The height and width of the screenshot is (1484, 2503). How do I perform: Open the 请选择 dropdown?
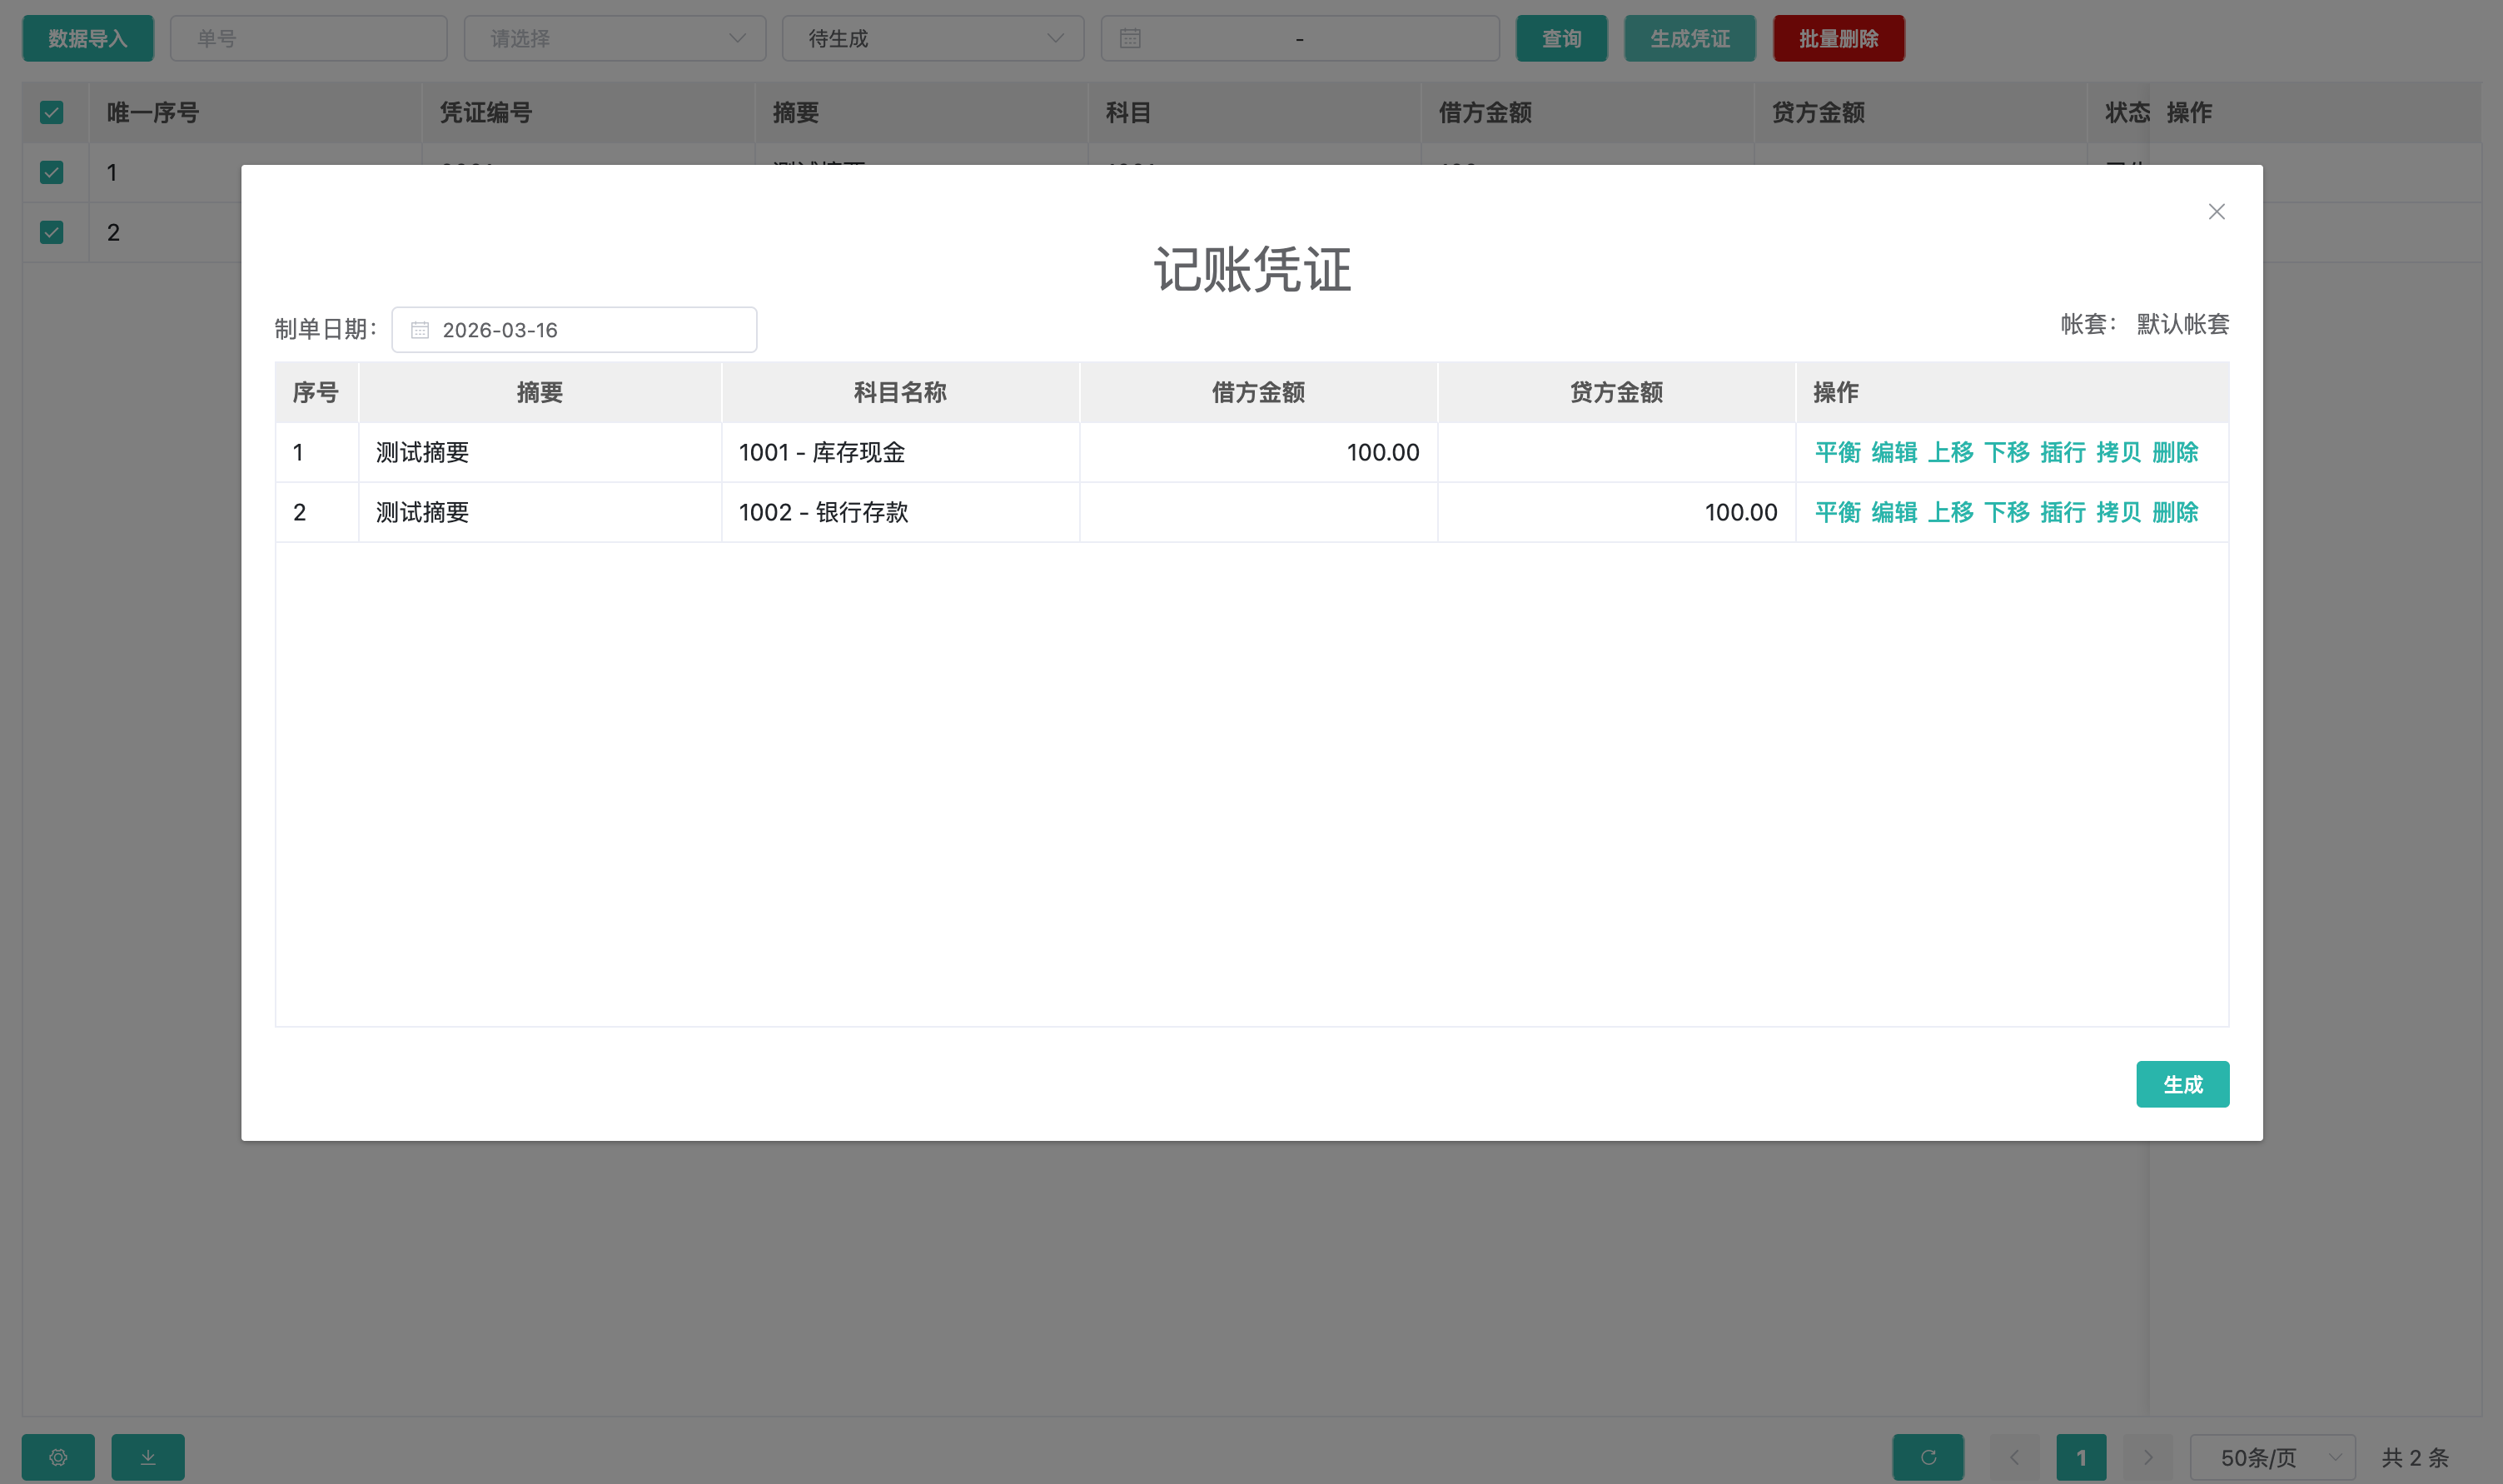pyautogui.click(x=615, y=39)
